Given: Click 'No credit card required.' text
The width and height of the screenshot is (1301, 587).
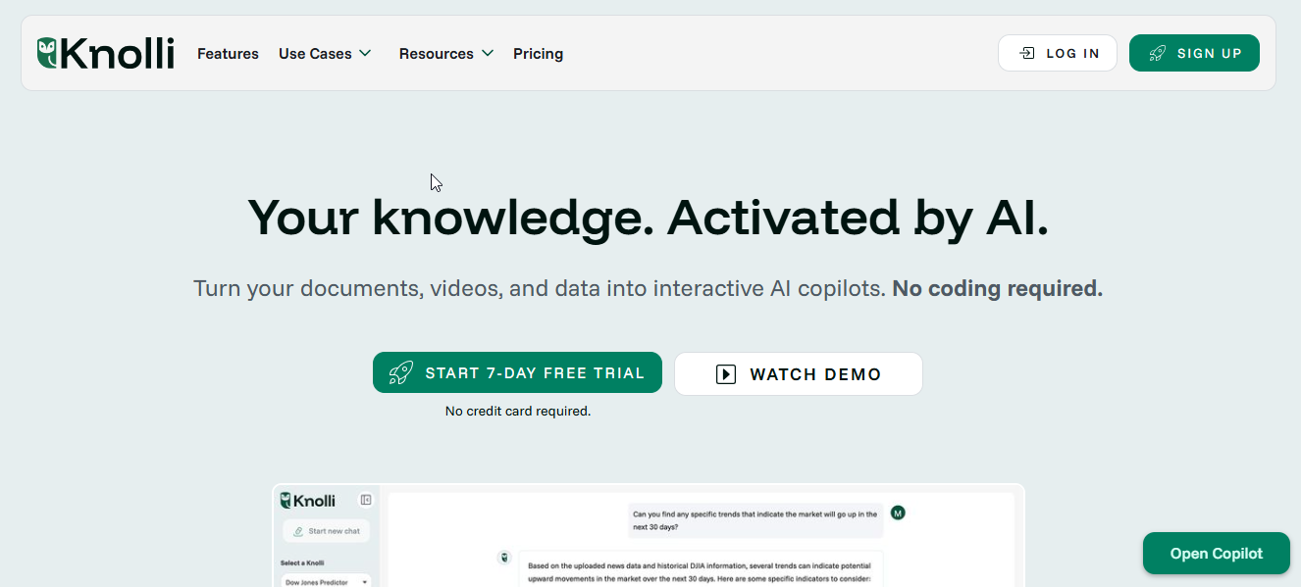Looking at the screenshot, I should point(518,411).
